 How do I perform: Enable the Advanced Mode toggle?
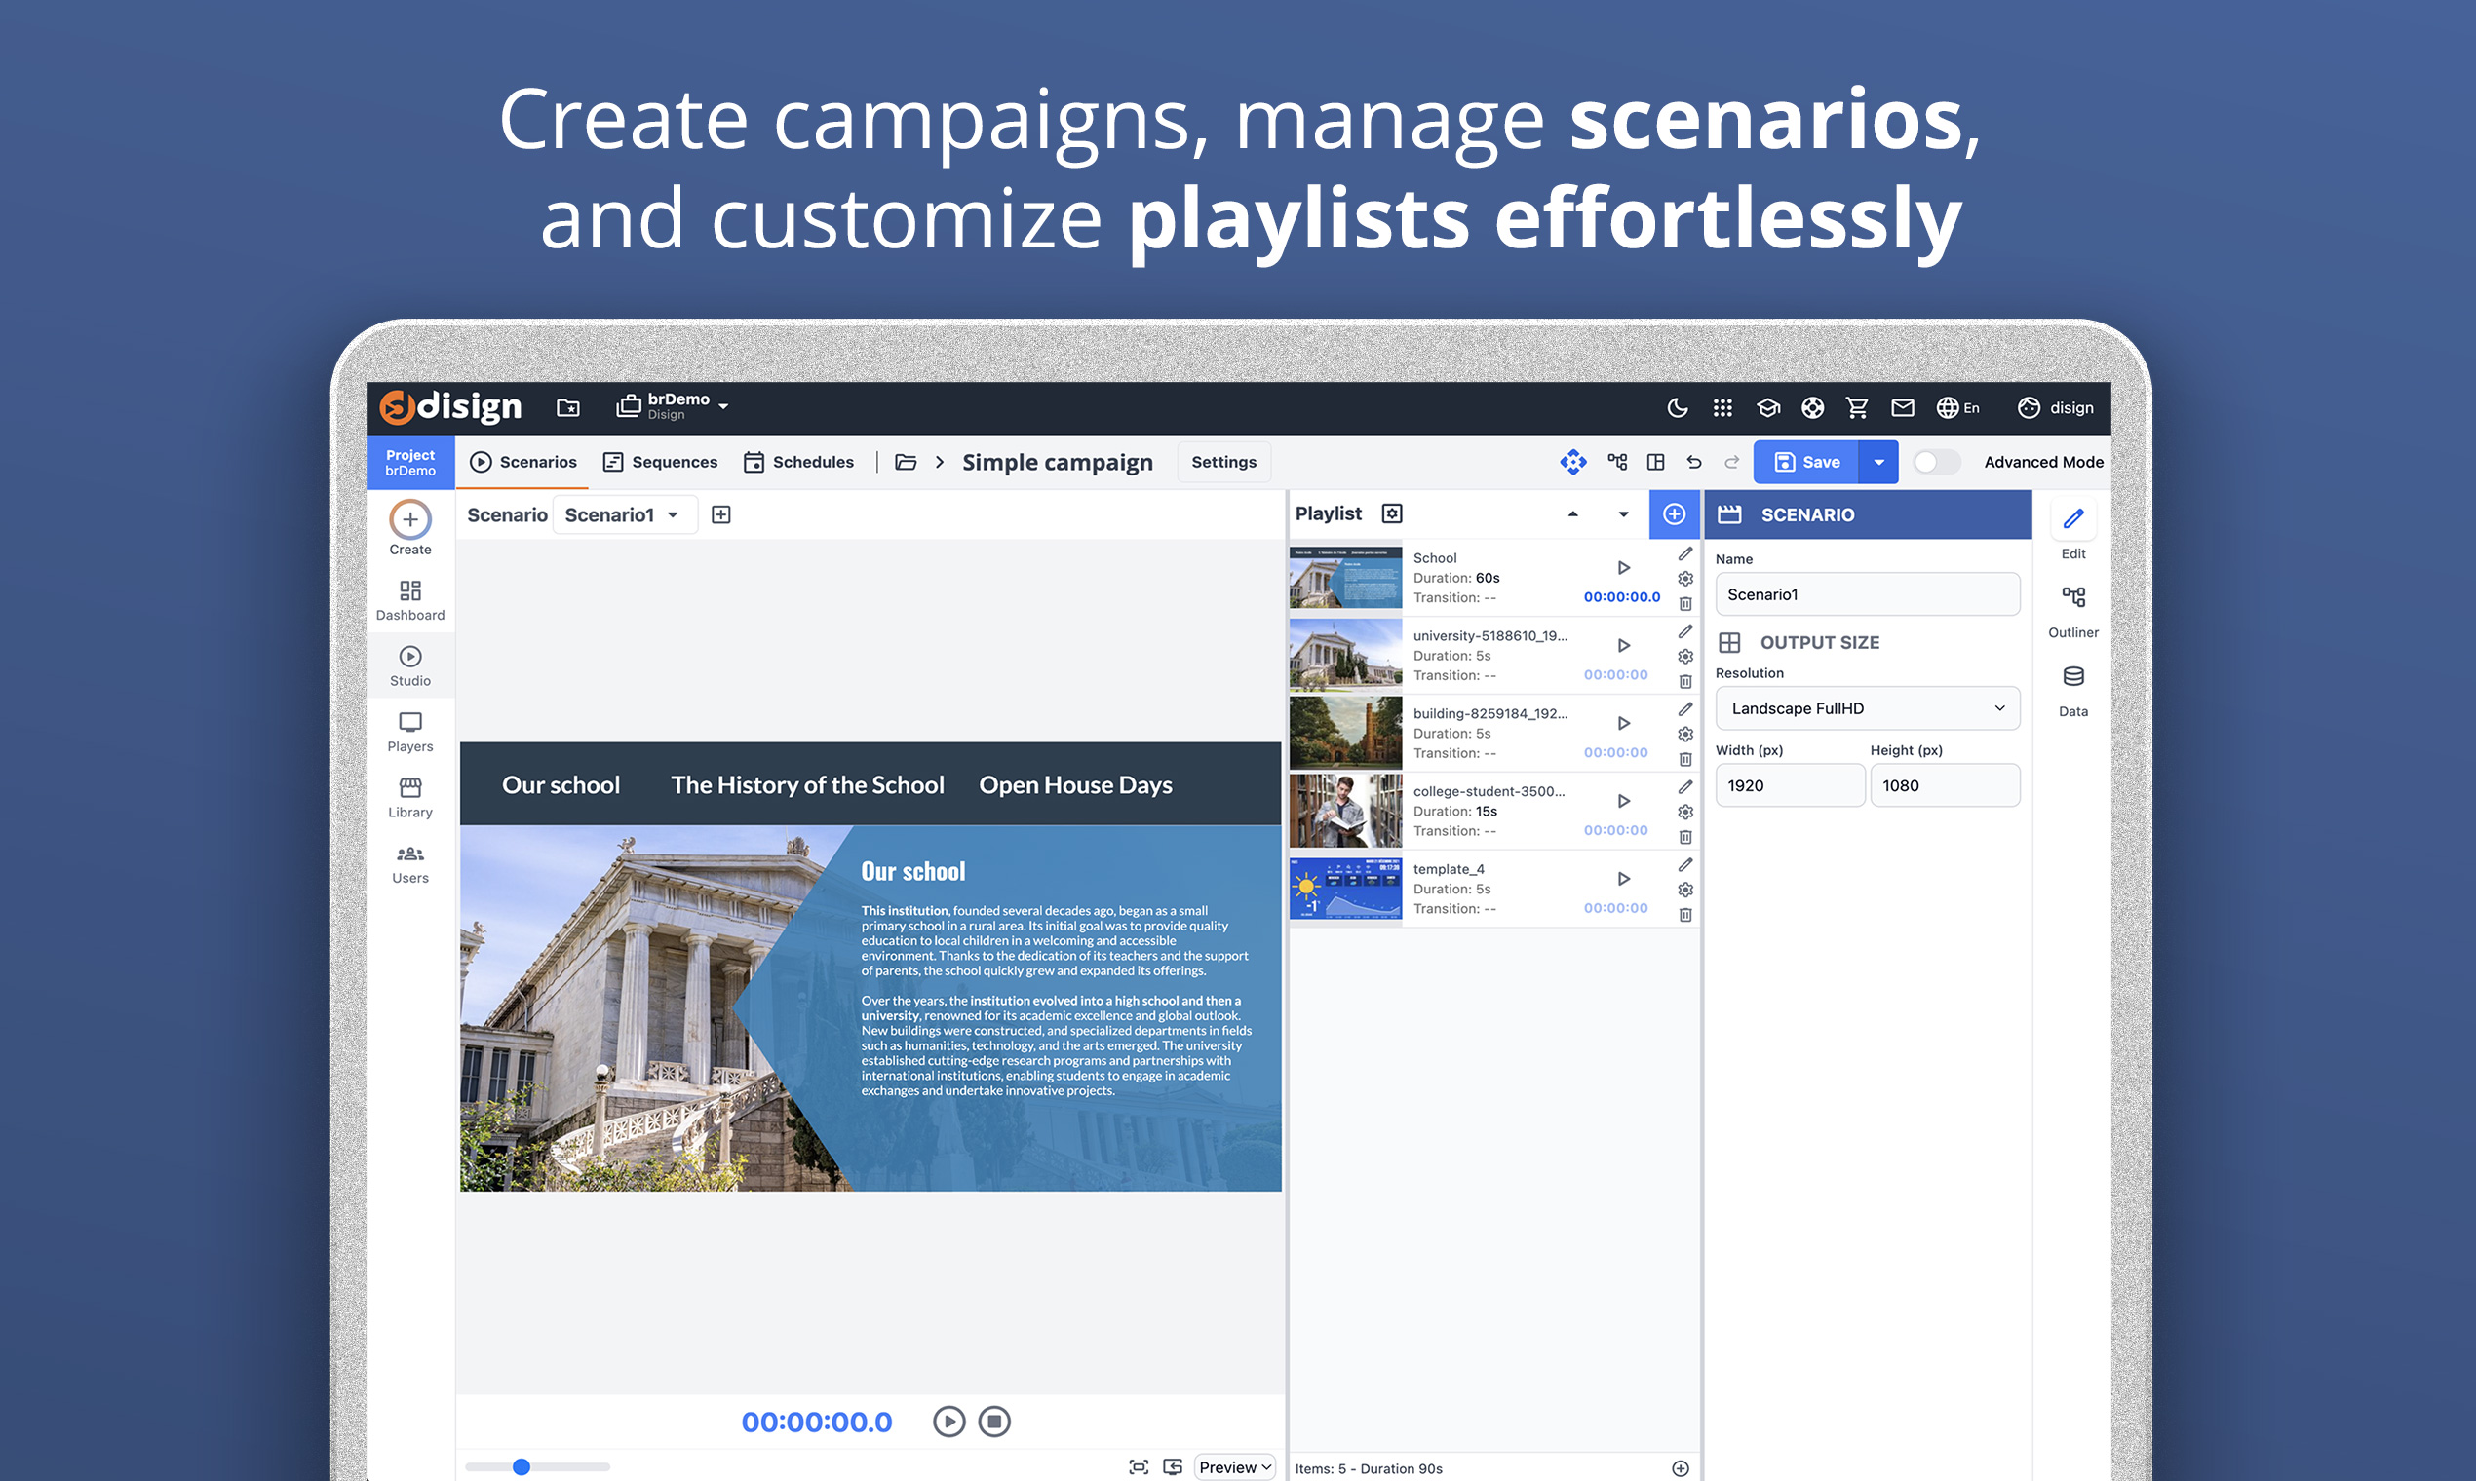(1935, 462)
